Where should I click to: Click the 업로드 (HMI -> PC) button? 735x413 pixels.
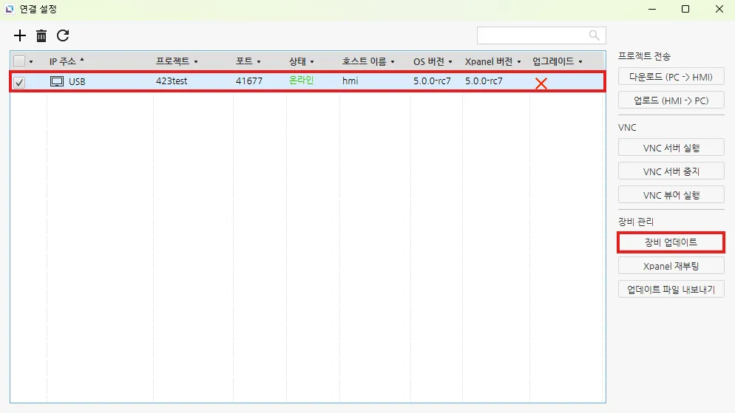click(671, 100)
